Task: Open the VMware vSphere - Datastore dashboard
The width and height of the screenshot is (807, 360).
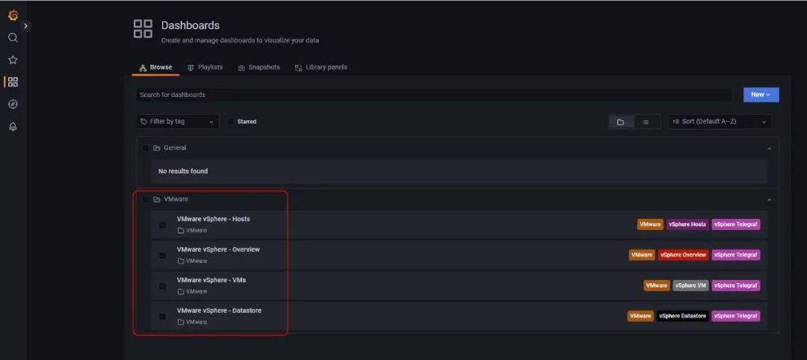Action: 219,311
